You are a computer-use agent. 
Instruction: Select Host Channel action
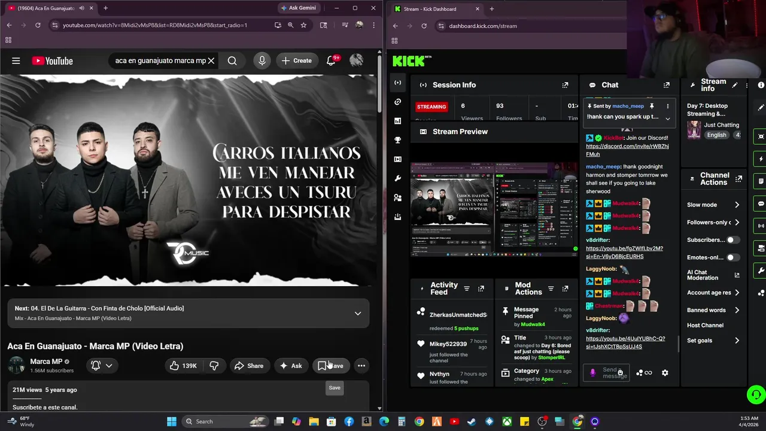pyautogui.click(x=705, y=325)
